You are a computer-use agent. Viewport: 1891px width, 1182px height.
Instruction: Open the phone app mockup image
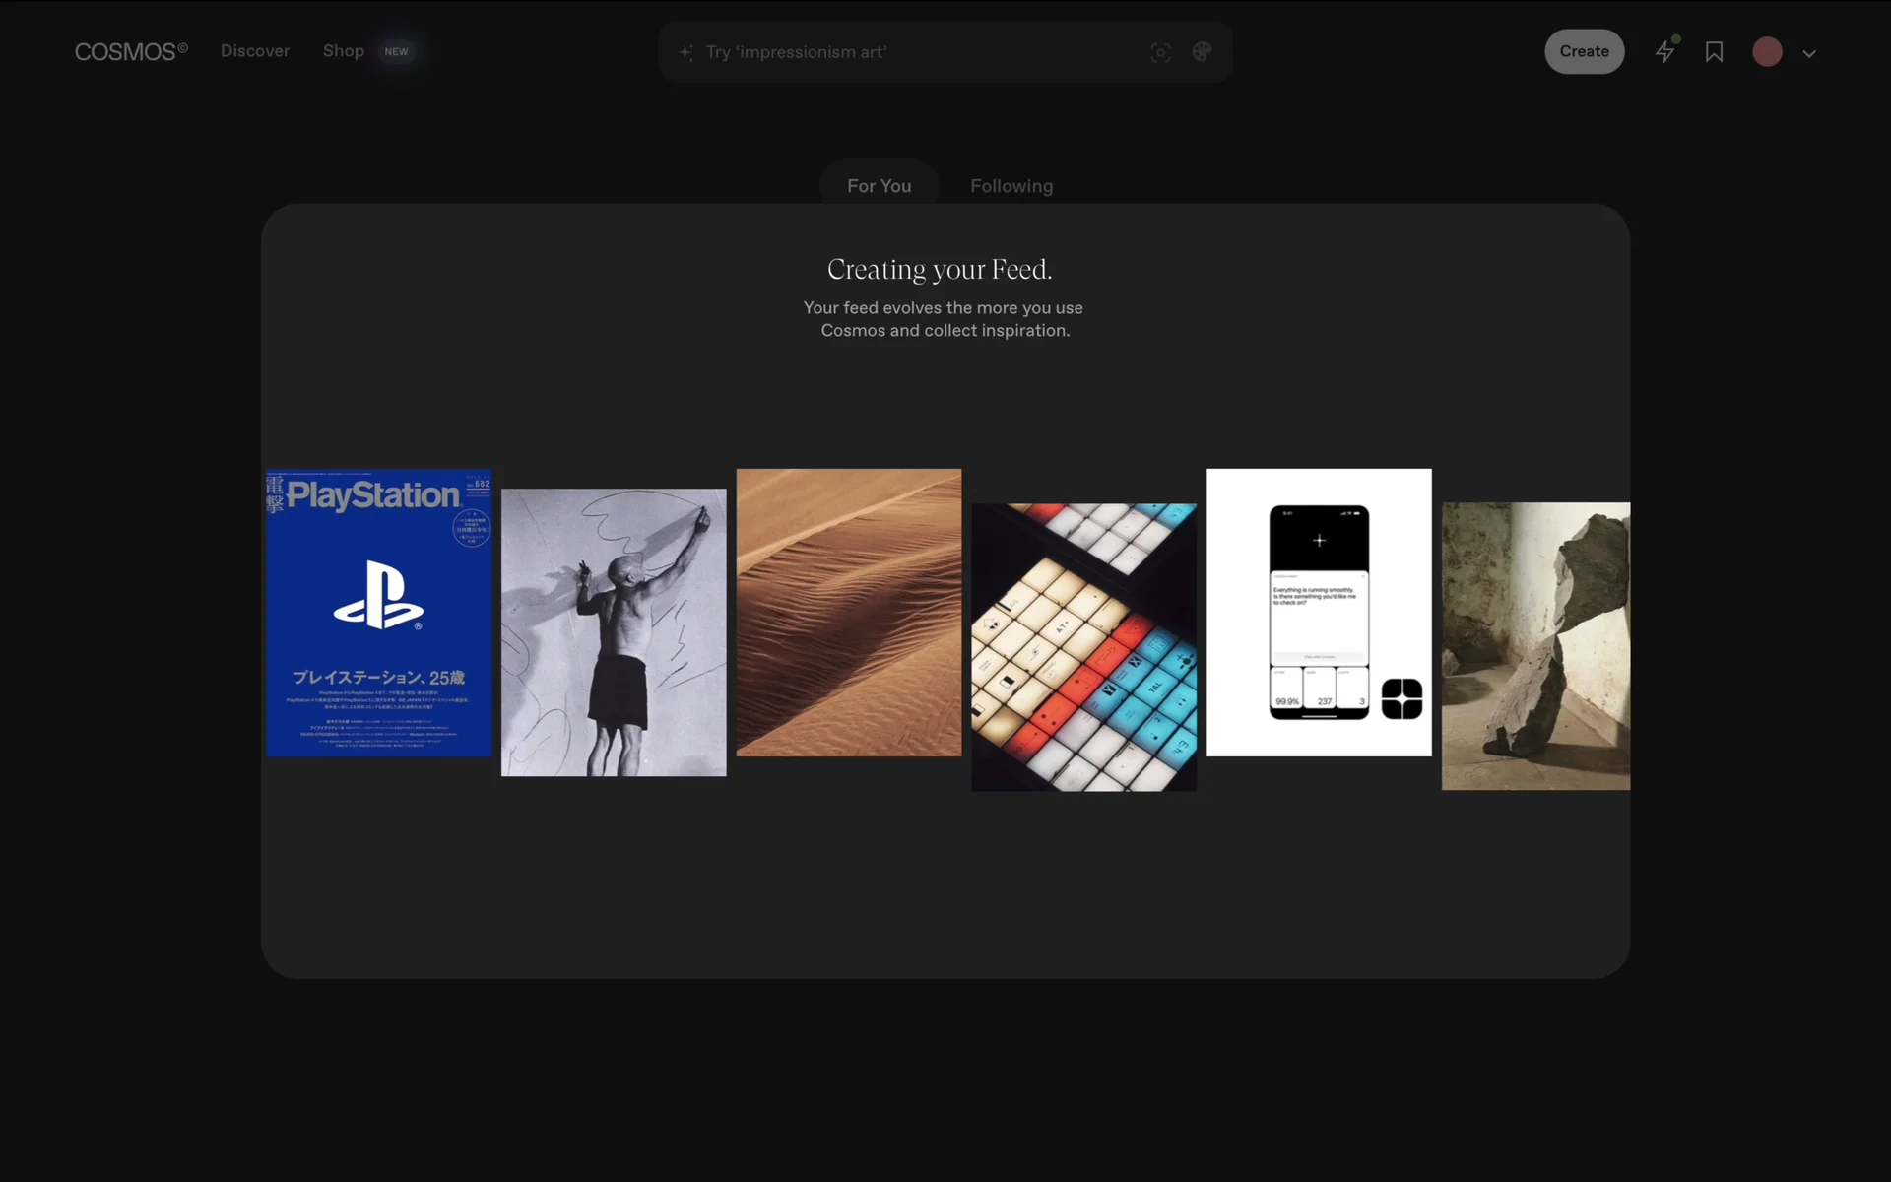tap(1319, 613)
